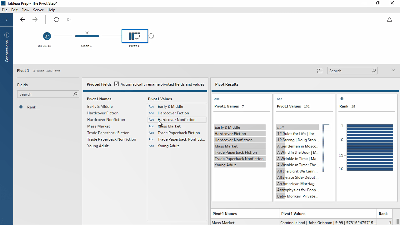
Task: Select the 03-28-18 input step icon
Action: tap(47, 36)
